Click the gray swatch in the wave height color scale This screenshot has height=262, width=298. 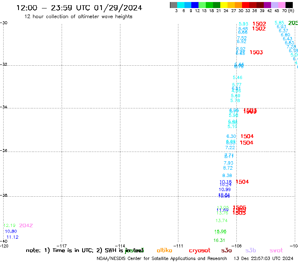pos(174,5)
